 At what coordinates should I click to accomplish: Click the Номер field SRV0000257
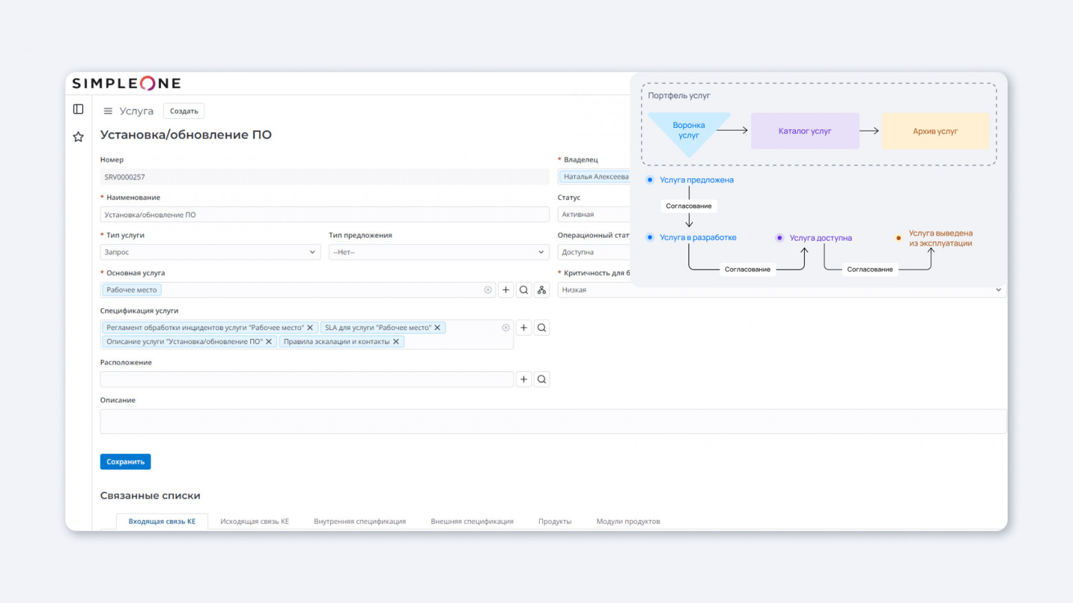tap(325, 177)
